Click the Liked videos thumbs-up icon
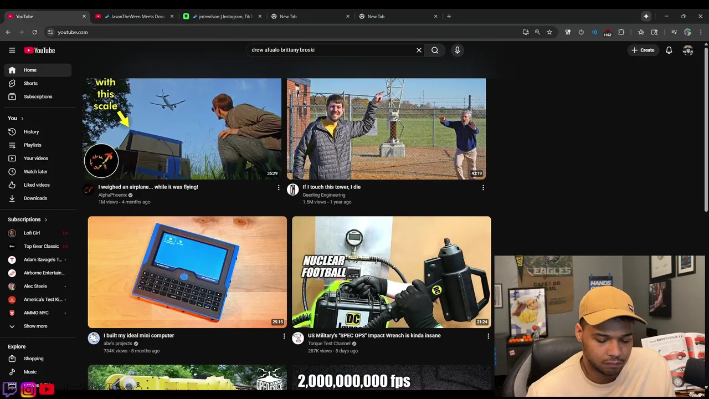This screenshot has height=399, width=709. click(x=12, y=185)
